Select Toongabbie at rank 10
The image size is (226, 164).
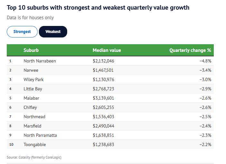pos(35,144)
